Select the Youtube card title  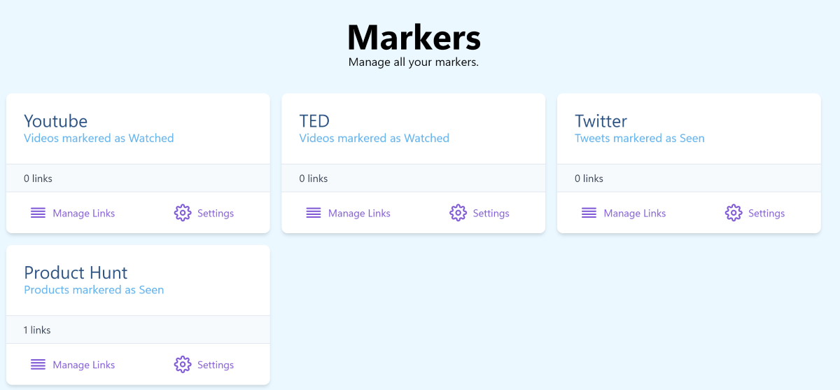56,121
